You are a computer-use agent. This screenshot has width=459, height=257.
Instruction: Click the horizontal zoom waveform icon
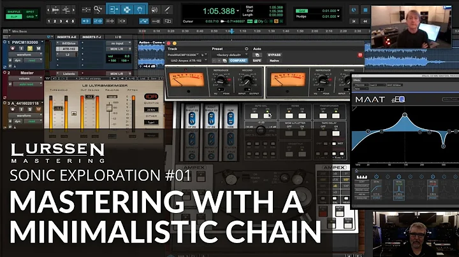click(x=55, y=10)
